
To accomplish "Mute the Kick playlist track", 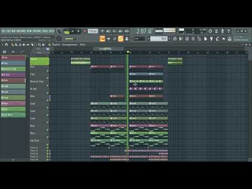I will tap(47, 71).
